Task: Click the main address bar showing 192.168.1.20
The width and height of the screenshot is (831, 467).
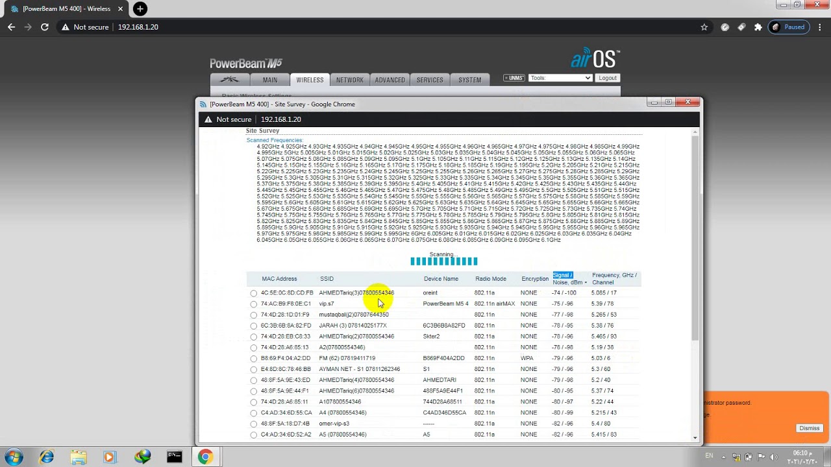Action: (138, 27)
